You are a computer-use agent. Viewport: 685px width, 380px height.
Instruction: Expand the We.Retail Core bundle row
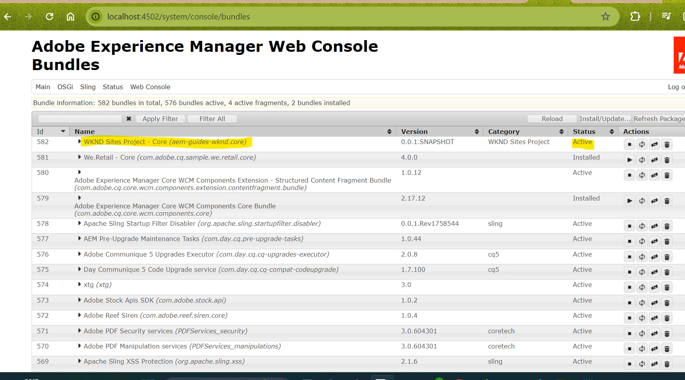coord(79,157)
